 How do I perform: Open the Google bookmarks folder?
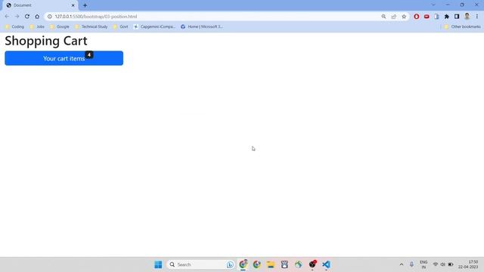(x=60, y=27)
